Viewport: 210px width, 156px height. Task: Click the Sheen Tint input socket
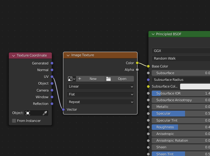click(148, 154)
